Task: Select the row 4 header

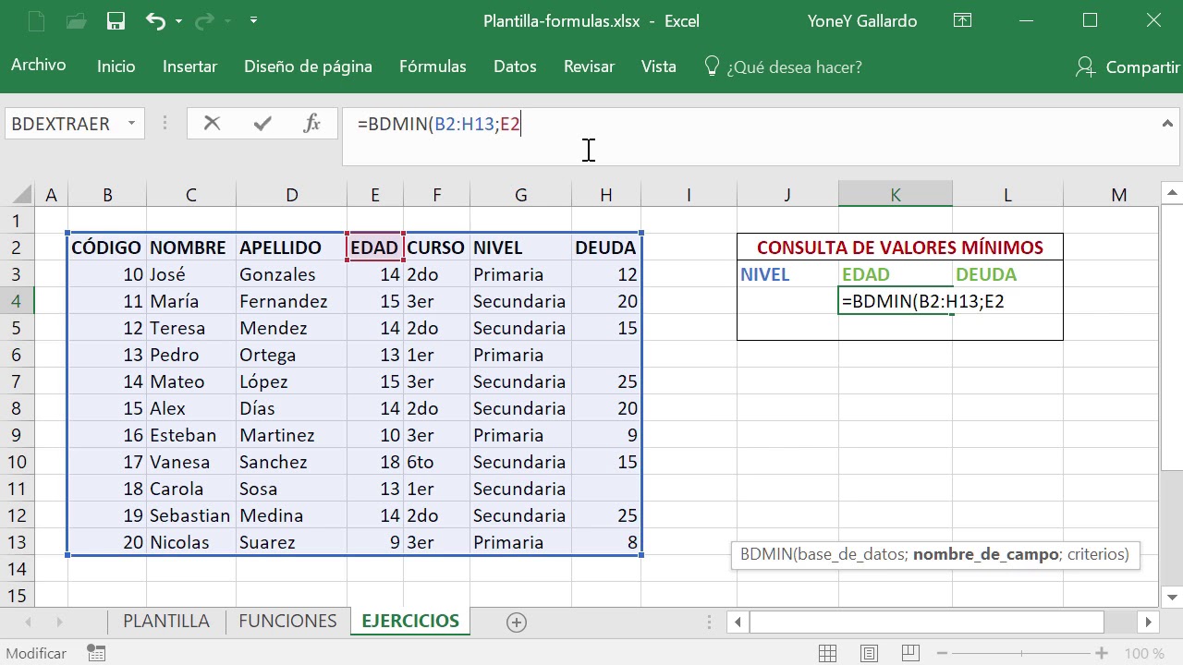Action: 17,301
